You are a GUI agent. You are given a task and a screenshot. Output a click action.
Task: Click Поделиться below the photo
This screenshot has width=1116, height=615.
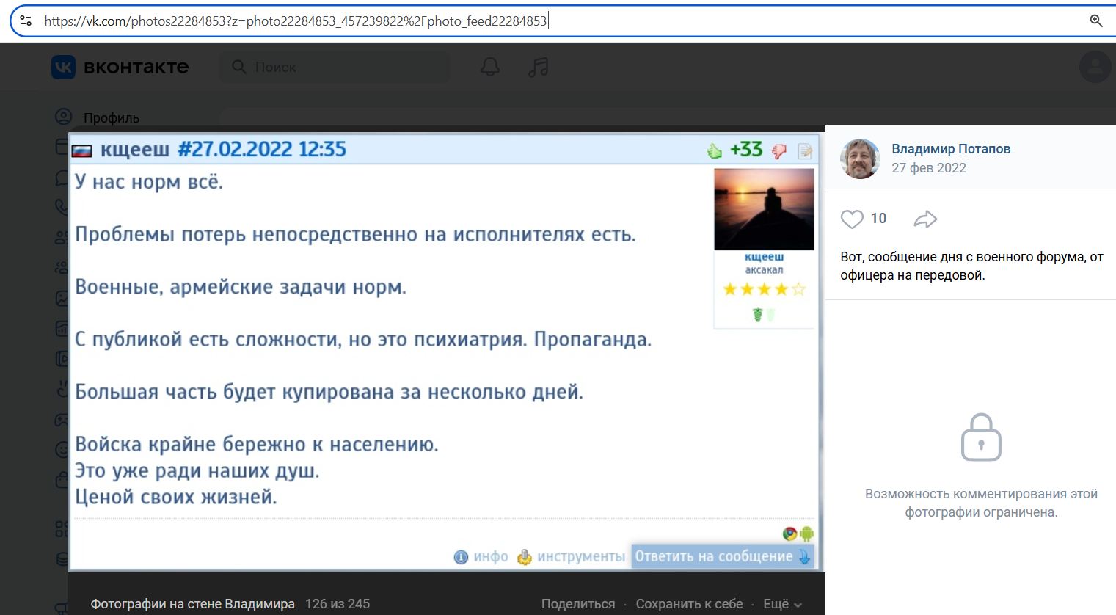point(578,604)
